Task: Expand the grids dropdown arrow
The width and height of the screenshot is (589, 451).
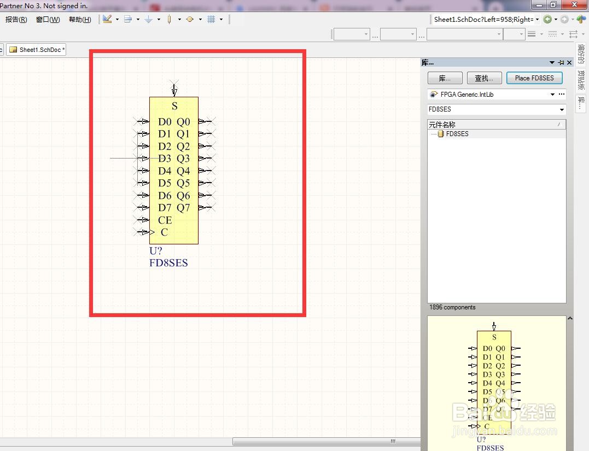Action: point(221,20)
